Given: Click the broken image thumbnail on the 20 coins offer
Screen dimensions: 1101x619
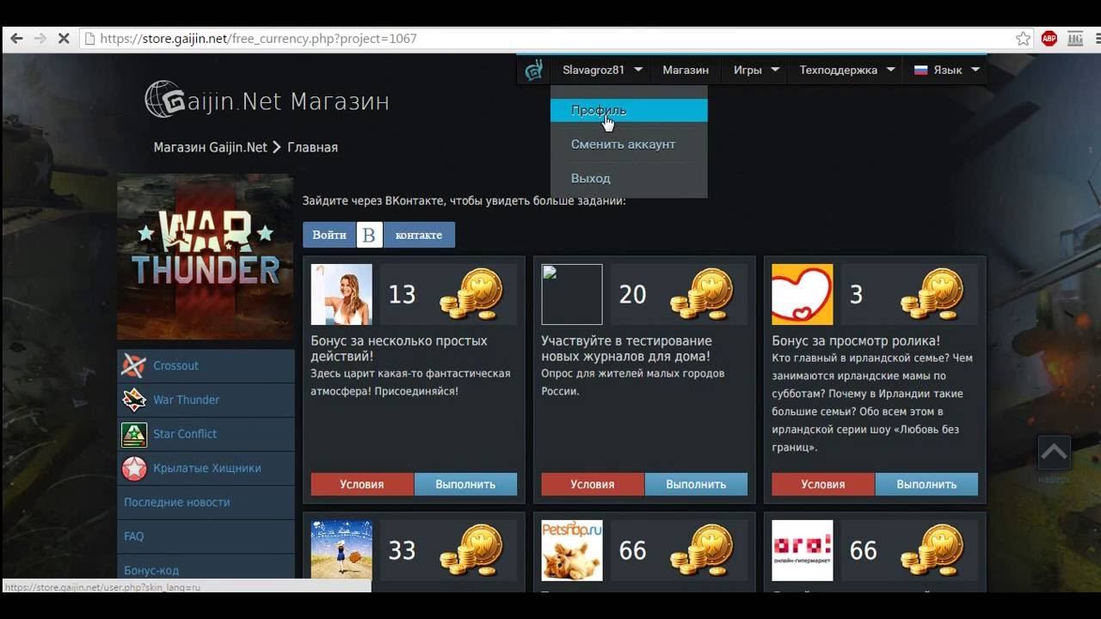Looking at the screenshot, I should coord(572,294).
